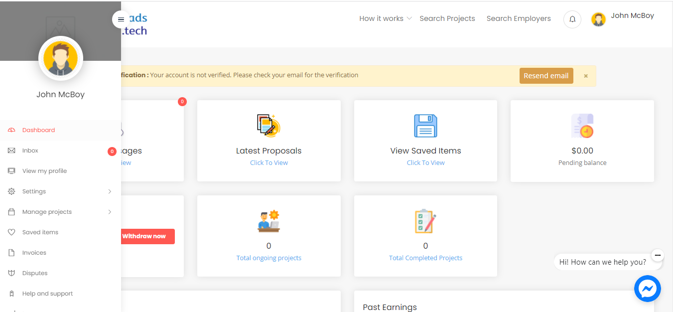Viewport: 673px width, 312px height.
Task: Click the Settings gear icon in sidebar
Action: [x=11, y=191]
